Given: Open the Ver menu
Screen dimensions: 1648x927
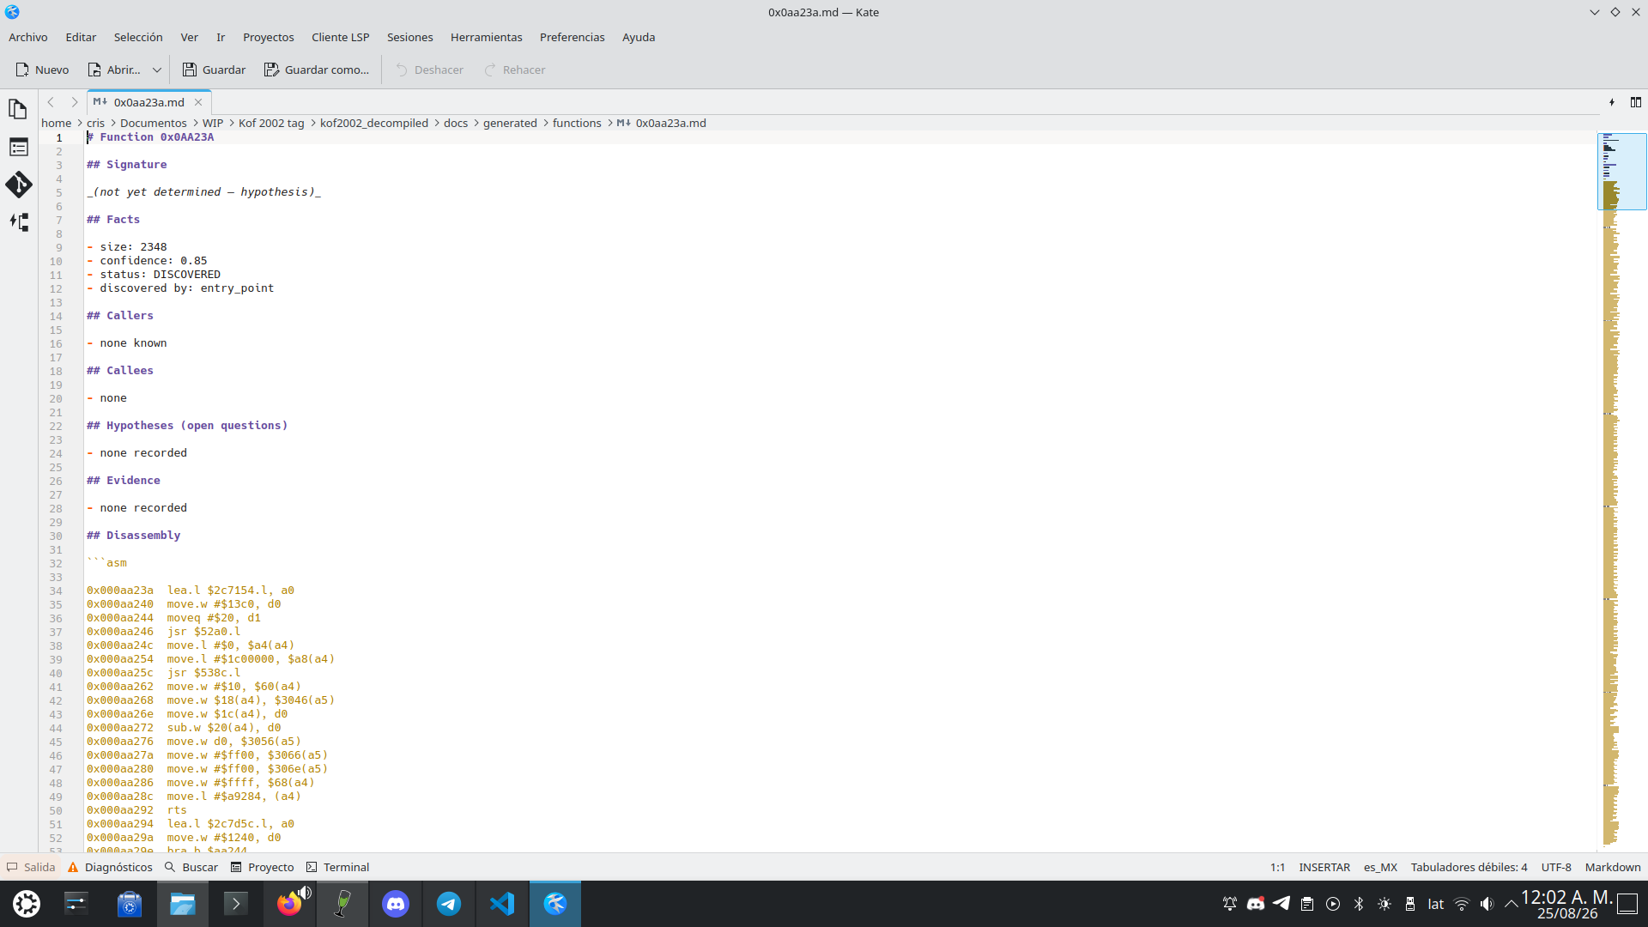Looking at the screenshot, I should 189,37.
